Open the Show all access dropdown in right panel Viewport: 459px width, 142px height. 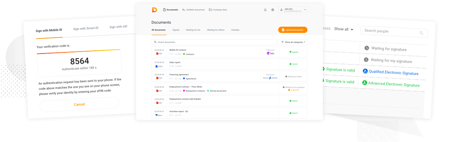[x=343, y=29]
